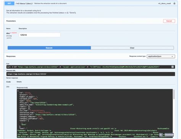Image resolution: width=181 pixels, height=139 pixels.
Task: Click the blue Execute button
Action: pyautogui.click(x=49, y=48)
